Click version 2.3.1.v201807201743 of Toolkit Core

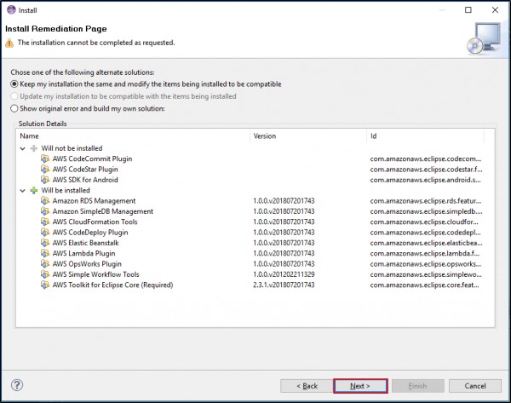pos(284,285)
